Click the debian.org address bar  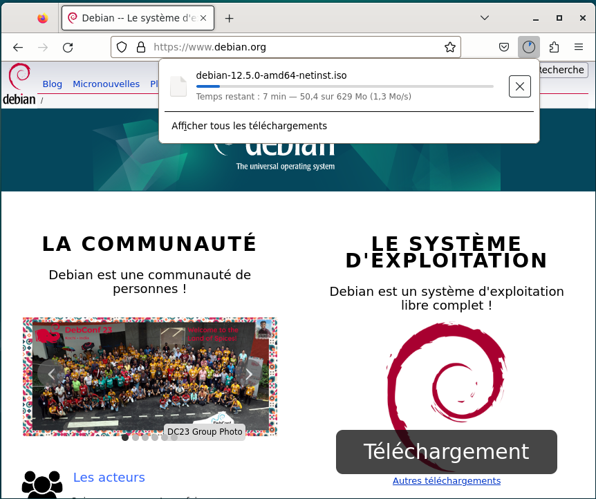pos(286,47)
